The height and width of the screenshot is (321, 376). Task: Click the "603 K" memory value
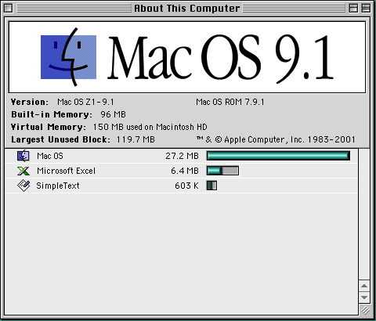point(186,186)
